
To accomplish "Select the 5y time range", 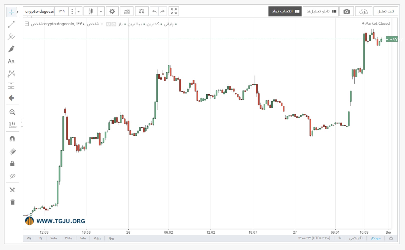I will [29, 238].
